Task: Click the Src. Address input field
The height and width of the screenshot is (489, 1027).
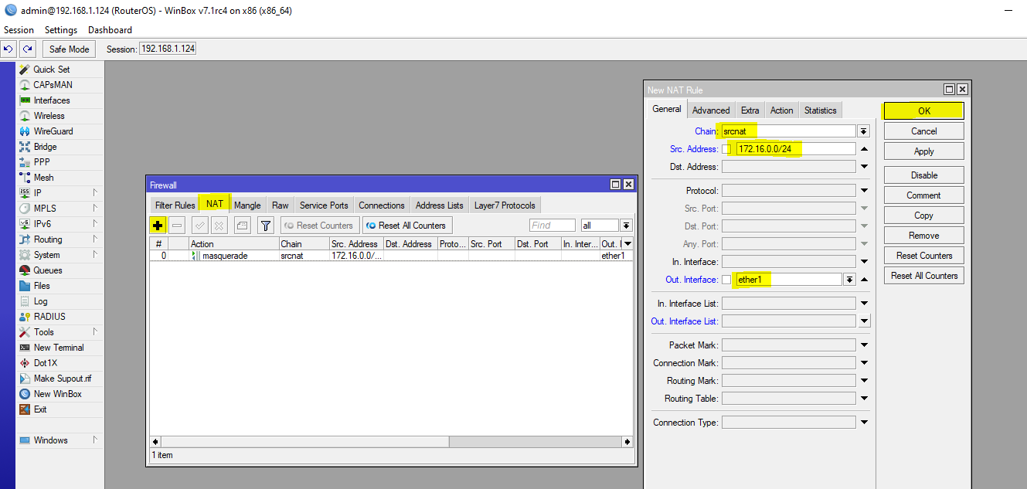Action: 794,149
